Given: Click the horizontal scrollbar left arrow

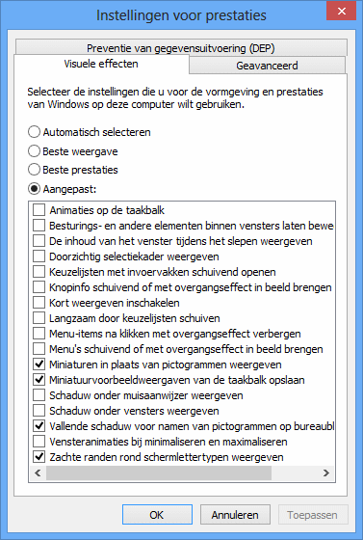Looking at the screenshot, I should point(38,473).
